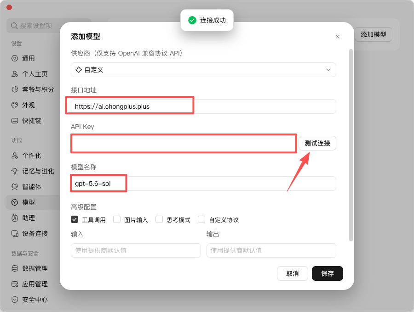This screenshot has height=312, width=414.
Task: Click the 输出 token limit field
Action: (x=271, y=251)
